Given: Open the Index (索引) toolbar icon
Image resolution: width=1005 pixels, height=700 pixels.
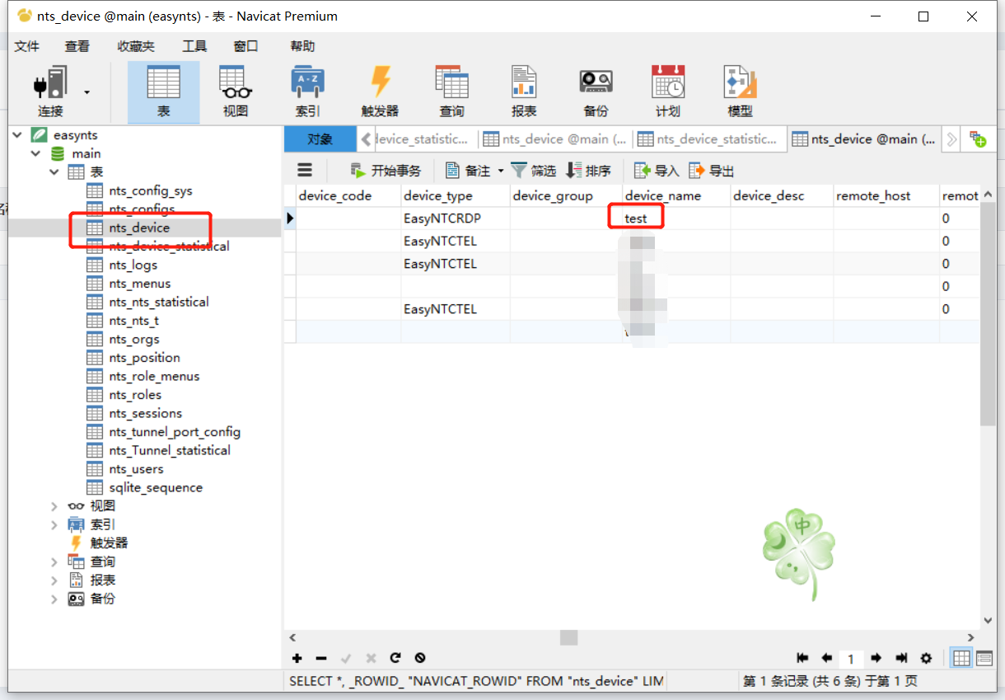Looking at the screenshot, I should (307, 92).
